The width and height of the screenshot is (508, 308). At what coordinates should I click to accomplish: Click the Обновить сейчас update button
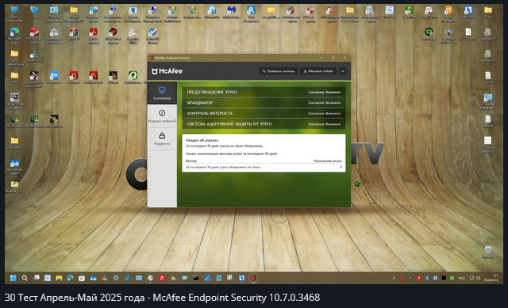click(318, 71)
